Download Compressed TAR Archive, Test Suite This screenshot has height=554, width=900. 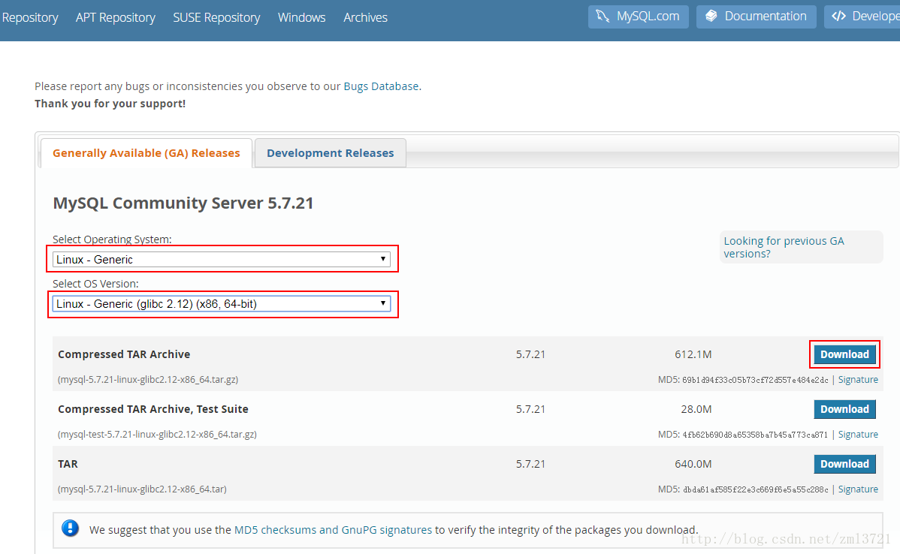[x=844, y=409]
